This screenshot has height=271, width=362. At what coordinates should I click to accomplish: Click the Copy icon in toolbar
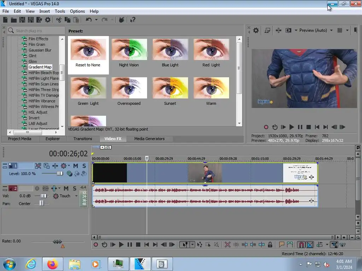(x=68, y=20)
